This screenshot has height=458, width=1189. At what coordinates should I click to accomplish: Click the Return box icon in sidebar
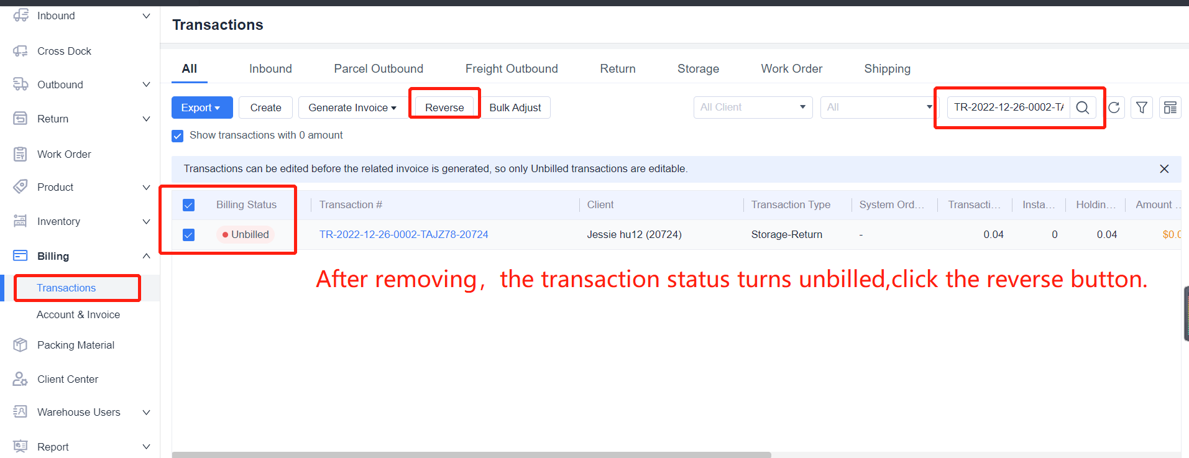21,119
